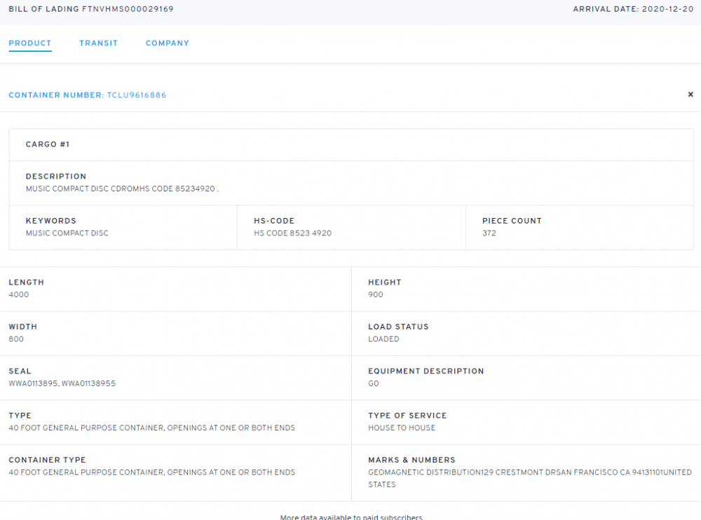Switch to the Transit tab
The width and height of the screenshot is (701, 520).
pos(98,43)
